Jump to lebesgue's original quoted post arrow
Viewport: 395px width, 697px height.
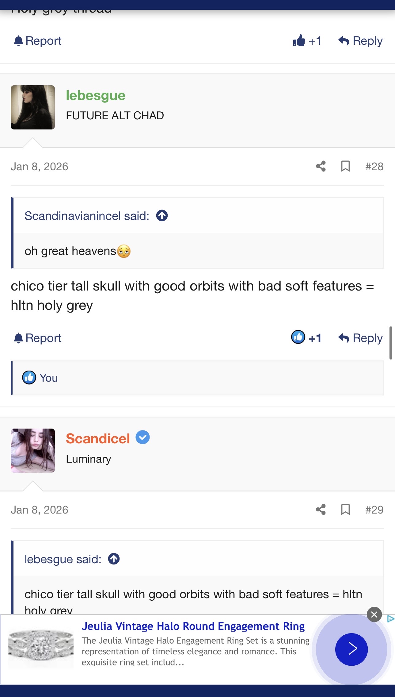[114, 559]
